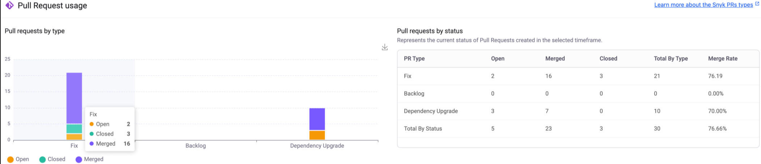
Task: Open Learn more about Snyk PRs types link
Action: click(703, 5)
